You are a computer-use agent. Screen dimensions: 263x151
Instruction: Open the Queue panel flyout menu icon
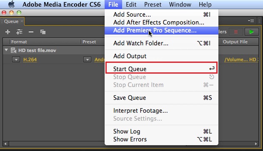[251, 21]
